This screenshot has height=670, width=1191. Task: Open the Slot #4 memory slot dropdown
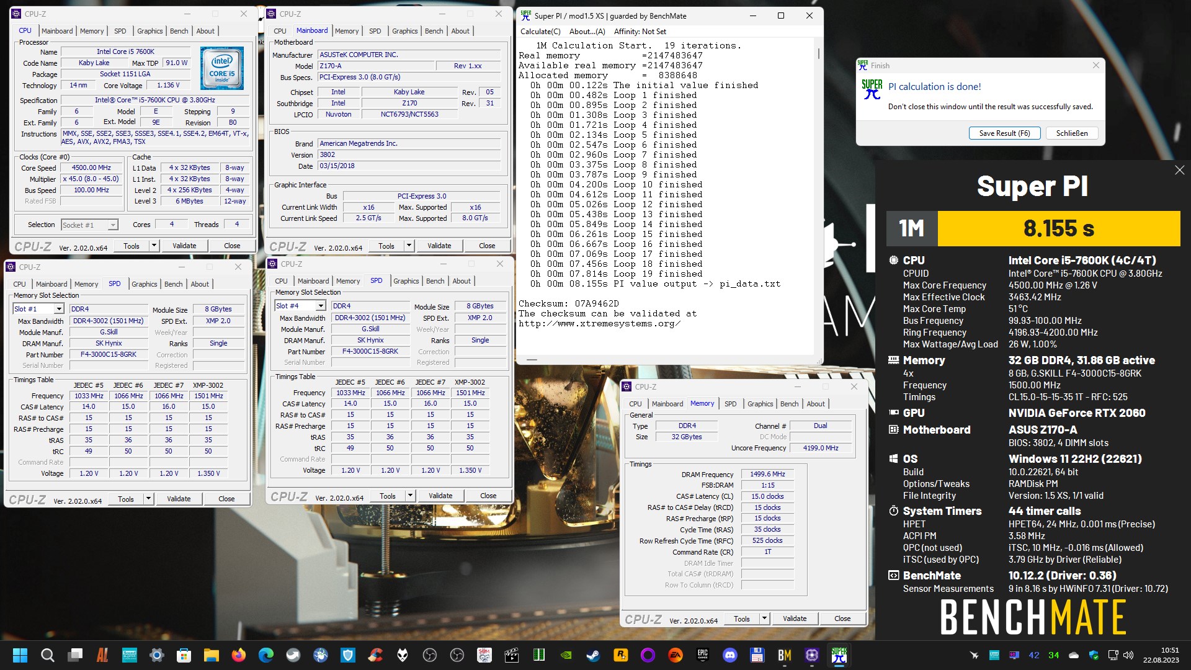321,306
